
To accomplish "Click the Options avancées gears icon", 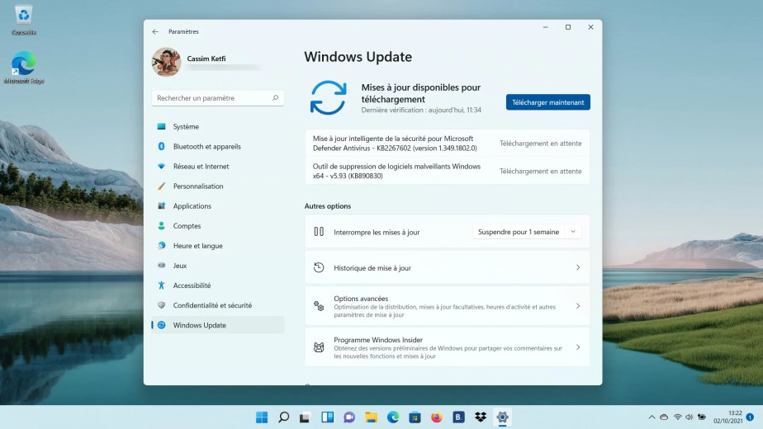I will coord(319,306).
